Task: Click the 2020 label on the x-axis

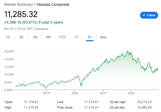Action: pos(75,93)
